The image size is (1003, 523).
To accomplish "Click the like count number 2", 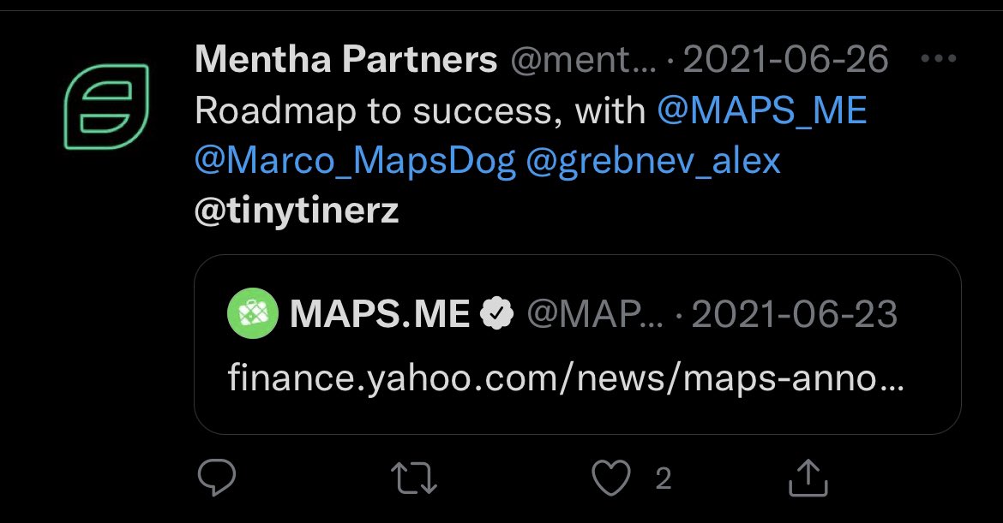I will pos(663,479).
